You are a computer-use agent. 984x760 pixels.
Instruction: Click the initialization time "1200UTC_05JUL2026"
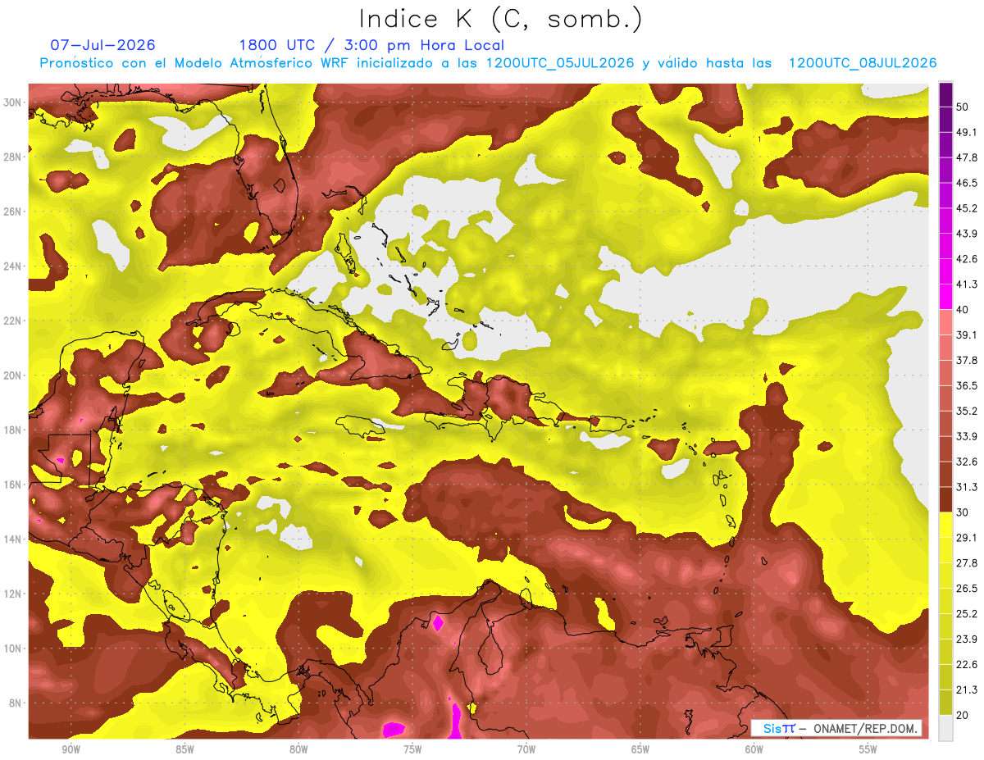[560, 63]
